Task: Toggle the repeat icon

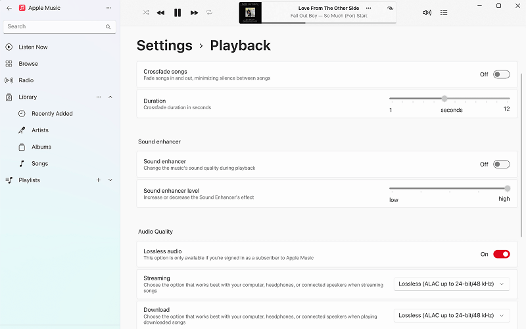Action: pos(209,13)
